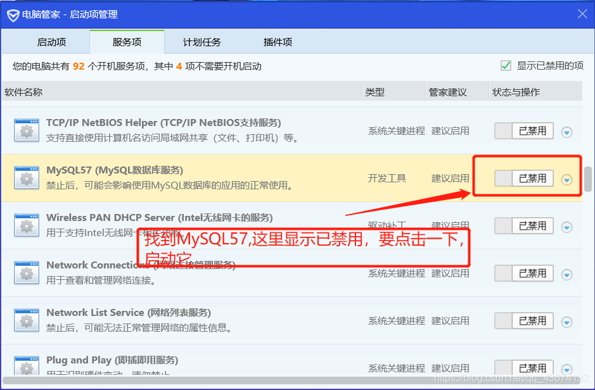The height and width of the screenshot is (390, 595).
Task: Click the Network List Service icon
Action: [27, 320]
